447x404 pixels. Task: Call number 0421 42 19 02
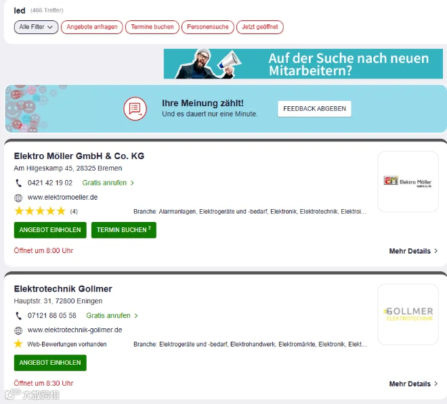[x=50, y=183]
